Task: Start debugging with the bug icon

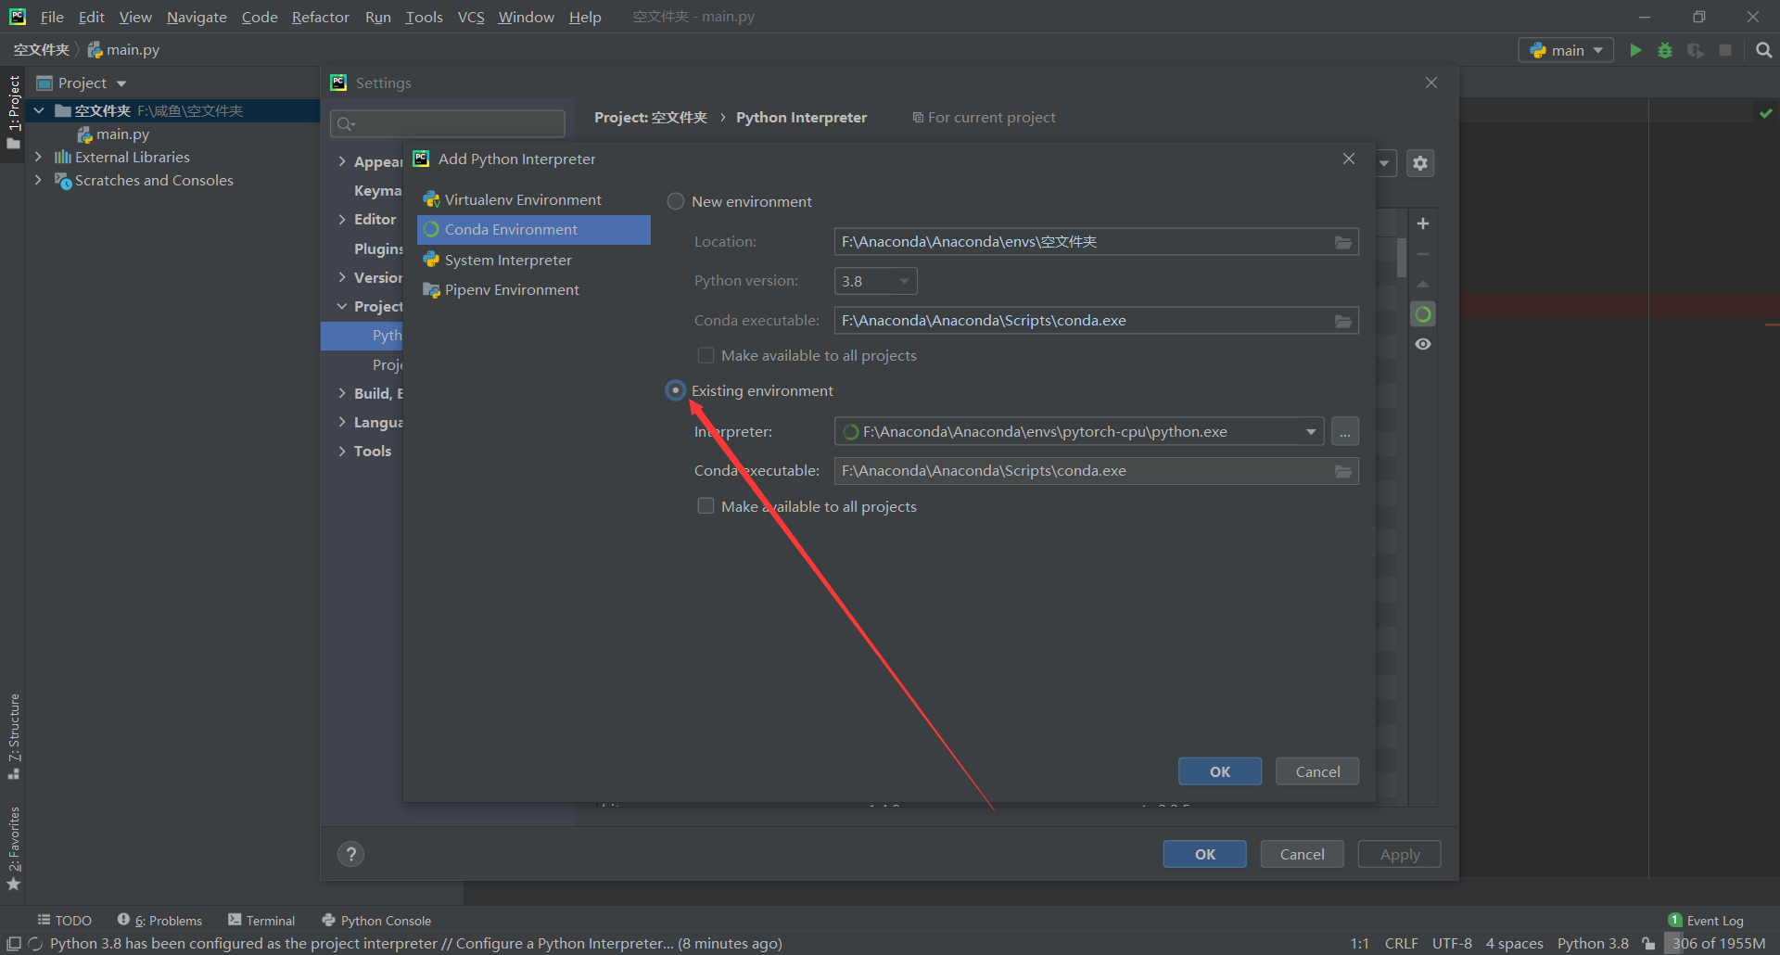Action: click(x=1665, y=50)
